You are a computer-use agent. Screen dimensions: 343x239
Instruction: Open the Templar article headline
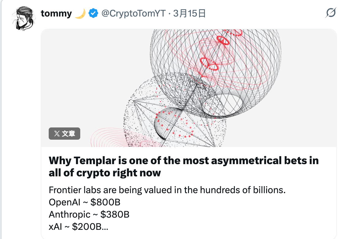tap(183, 160)
